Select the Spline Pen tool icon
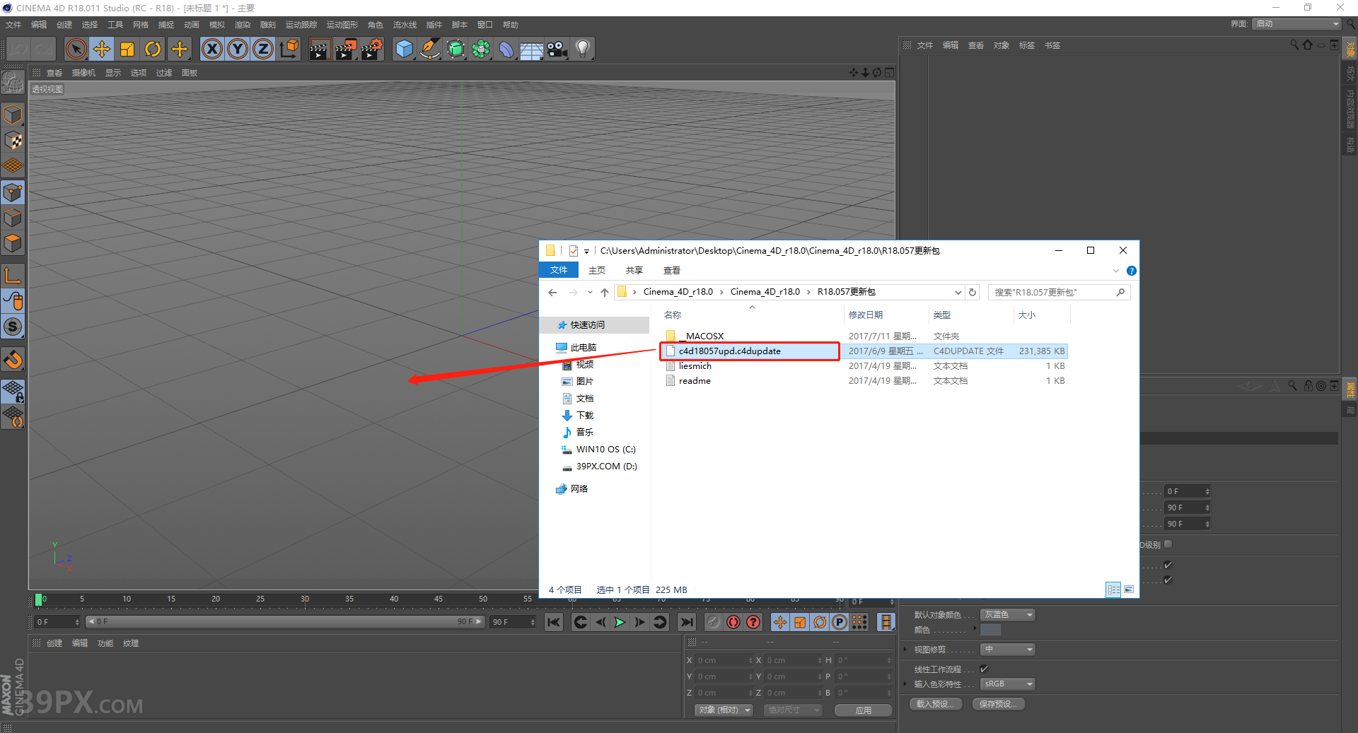 (x=429, y=49)
